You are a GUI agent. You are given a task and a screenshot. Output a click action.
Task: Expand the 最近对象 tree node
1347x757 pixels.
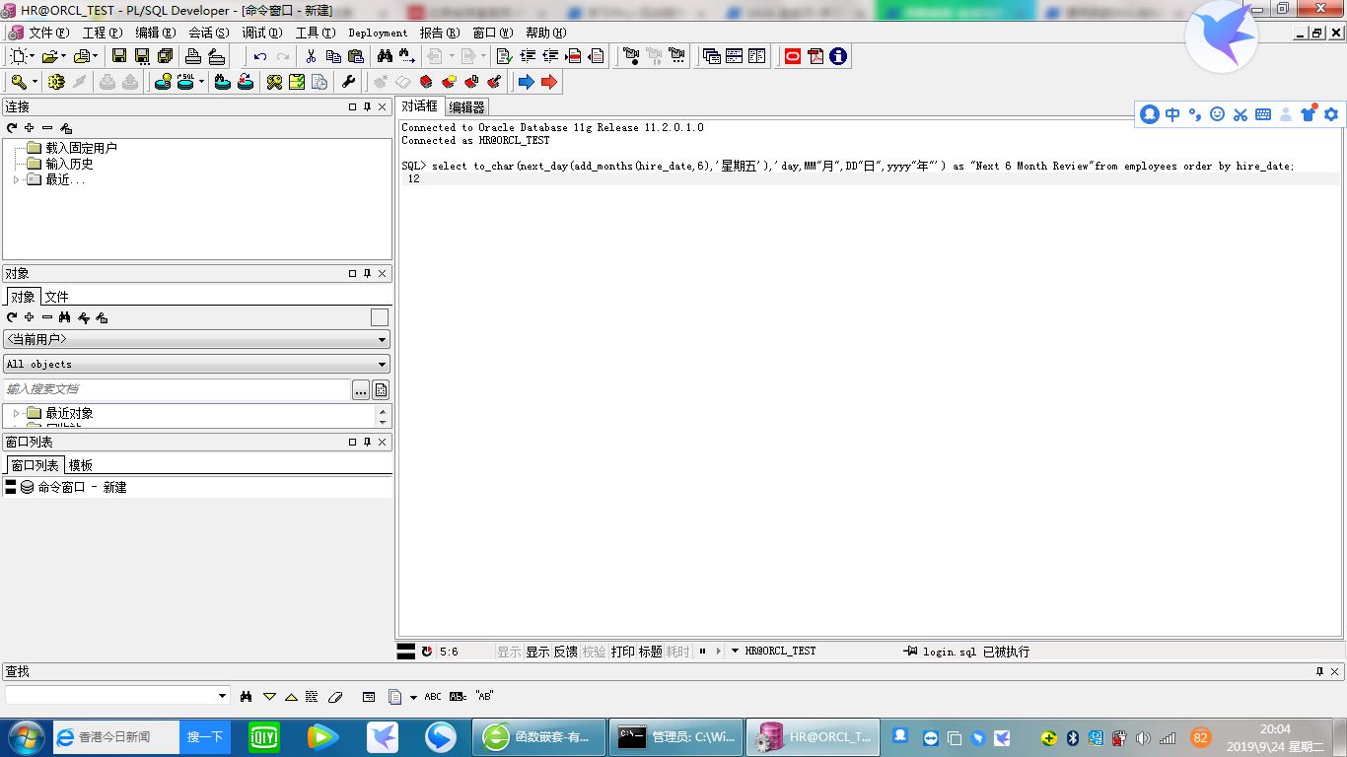(x=17, y=413)
